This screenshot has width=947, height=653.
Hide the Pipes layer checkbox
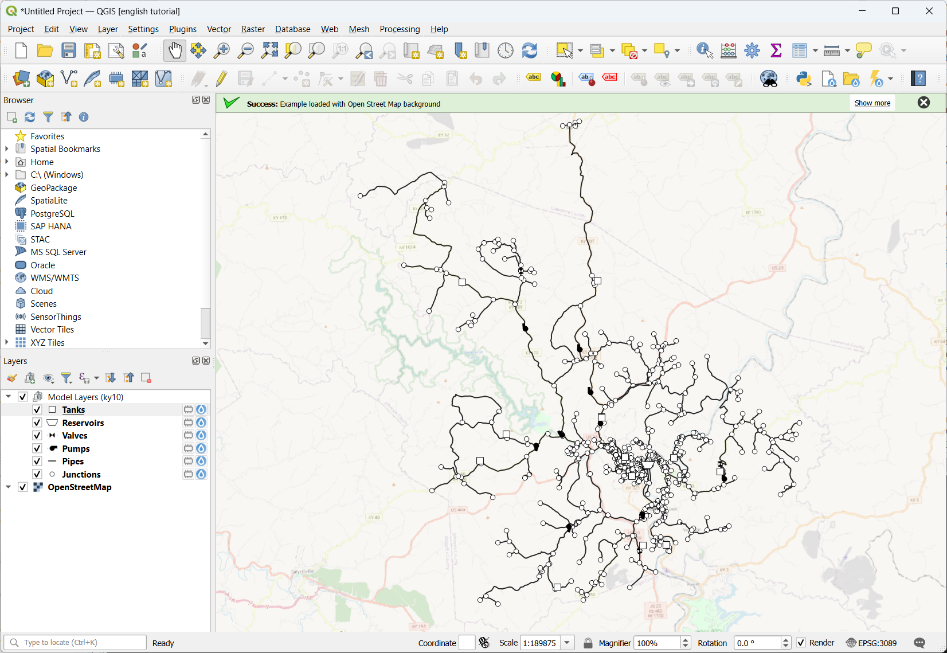point(37,462)
